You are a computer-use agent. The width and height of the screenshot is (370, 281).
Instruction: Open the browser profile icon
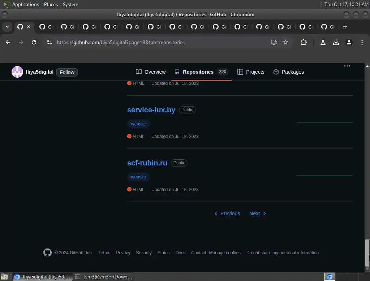(x=349, y=42)
